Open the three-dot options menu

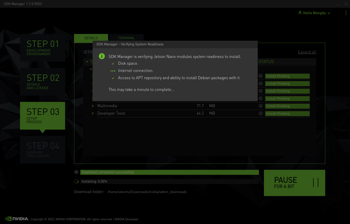pyautogui.click(x=346, y=13)
